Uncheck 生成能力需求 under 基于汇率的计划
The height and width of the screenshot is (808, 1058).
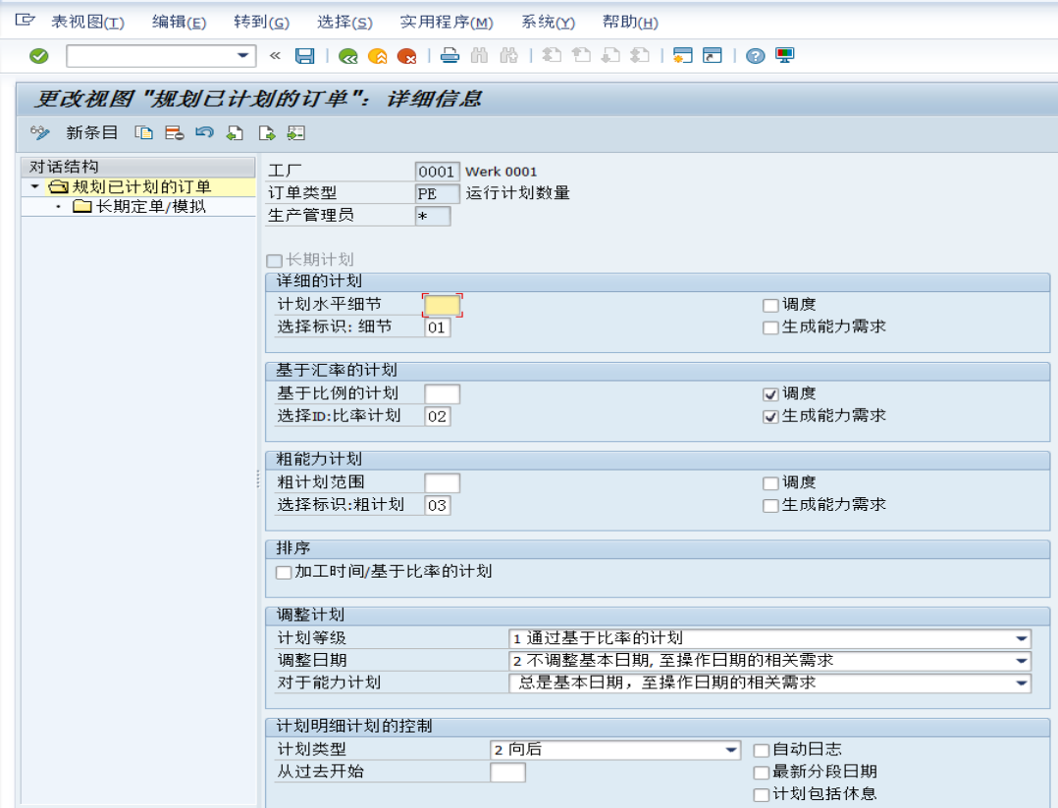(770, 417)
